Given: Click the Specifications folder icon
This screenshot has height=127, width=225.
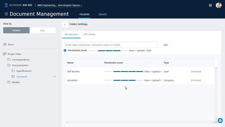Looking at the screenshot, I should [x=13, y=71].
